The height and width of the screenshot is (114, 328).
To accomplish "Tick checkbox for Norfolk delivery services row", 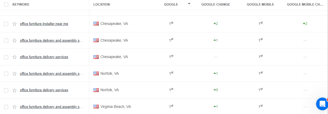I will [x=6, y=90].
